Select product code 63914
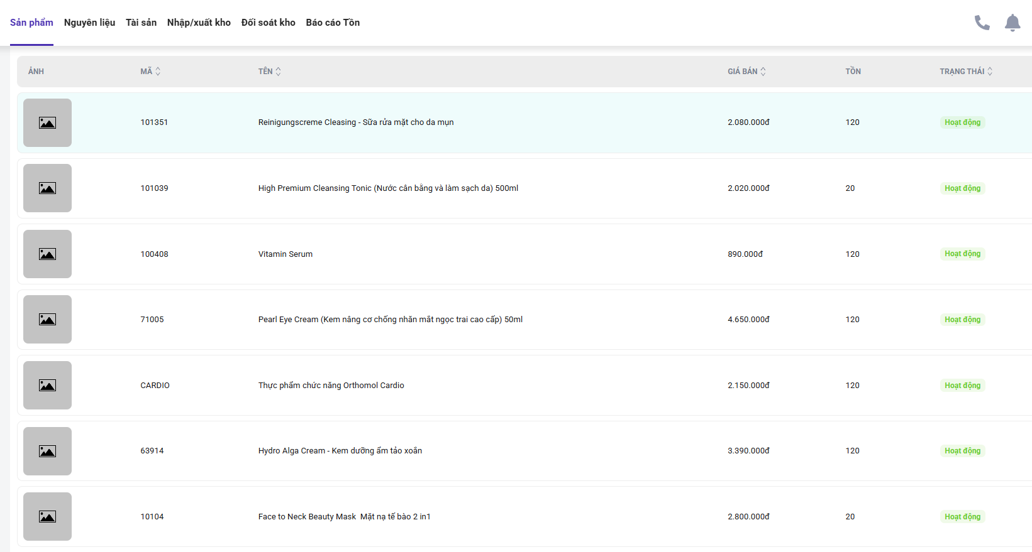1032x552 pixels. point(152,451)
